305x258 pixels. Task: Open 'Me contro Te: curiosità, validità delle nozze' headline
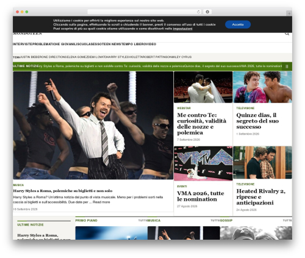[201, 124]
